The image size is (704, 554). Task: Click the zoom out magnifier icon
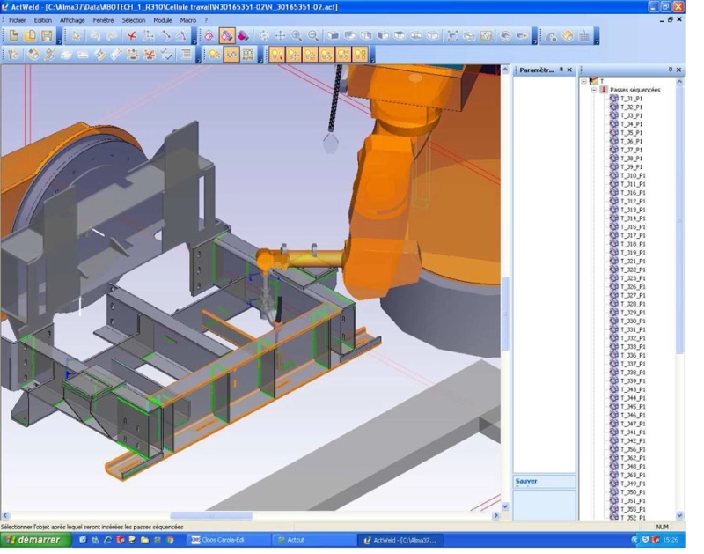pyautogui.click(x=313, y=35)
